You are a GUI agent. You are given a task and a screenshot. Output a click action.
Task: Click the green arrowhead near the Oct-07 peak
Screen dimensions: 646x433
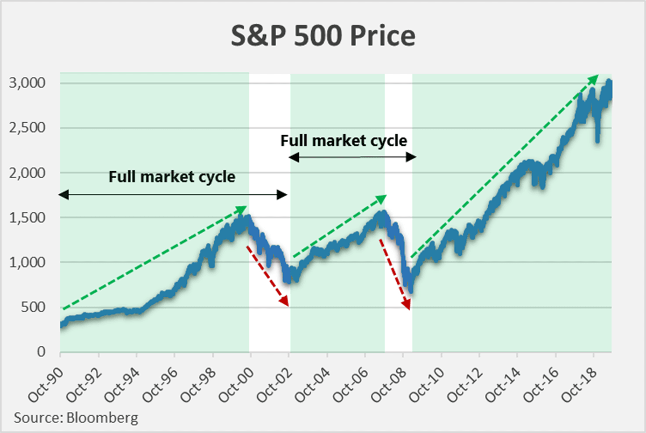(382, 199)
